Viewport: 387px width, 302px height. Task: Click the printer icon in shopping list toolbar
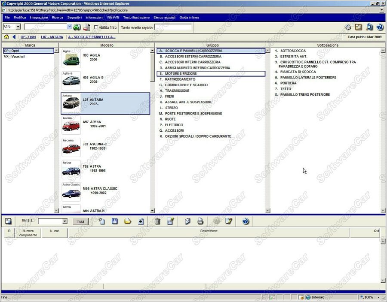pos(200,221)
